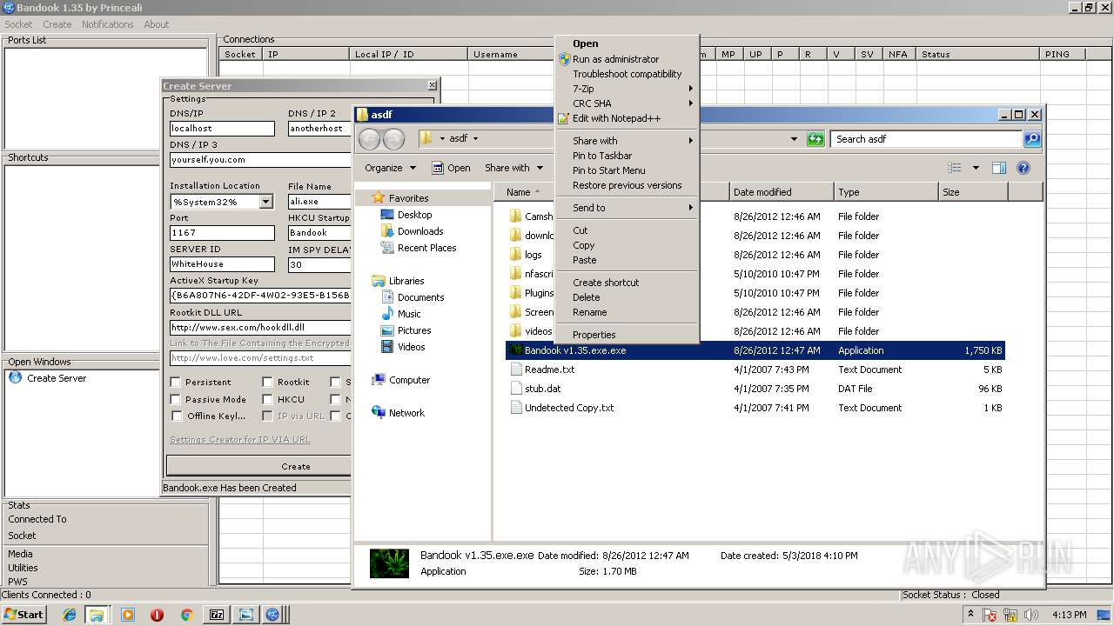Click the Port field showing 1167
Screen dimensions: 1114x626
pos(222,233)
